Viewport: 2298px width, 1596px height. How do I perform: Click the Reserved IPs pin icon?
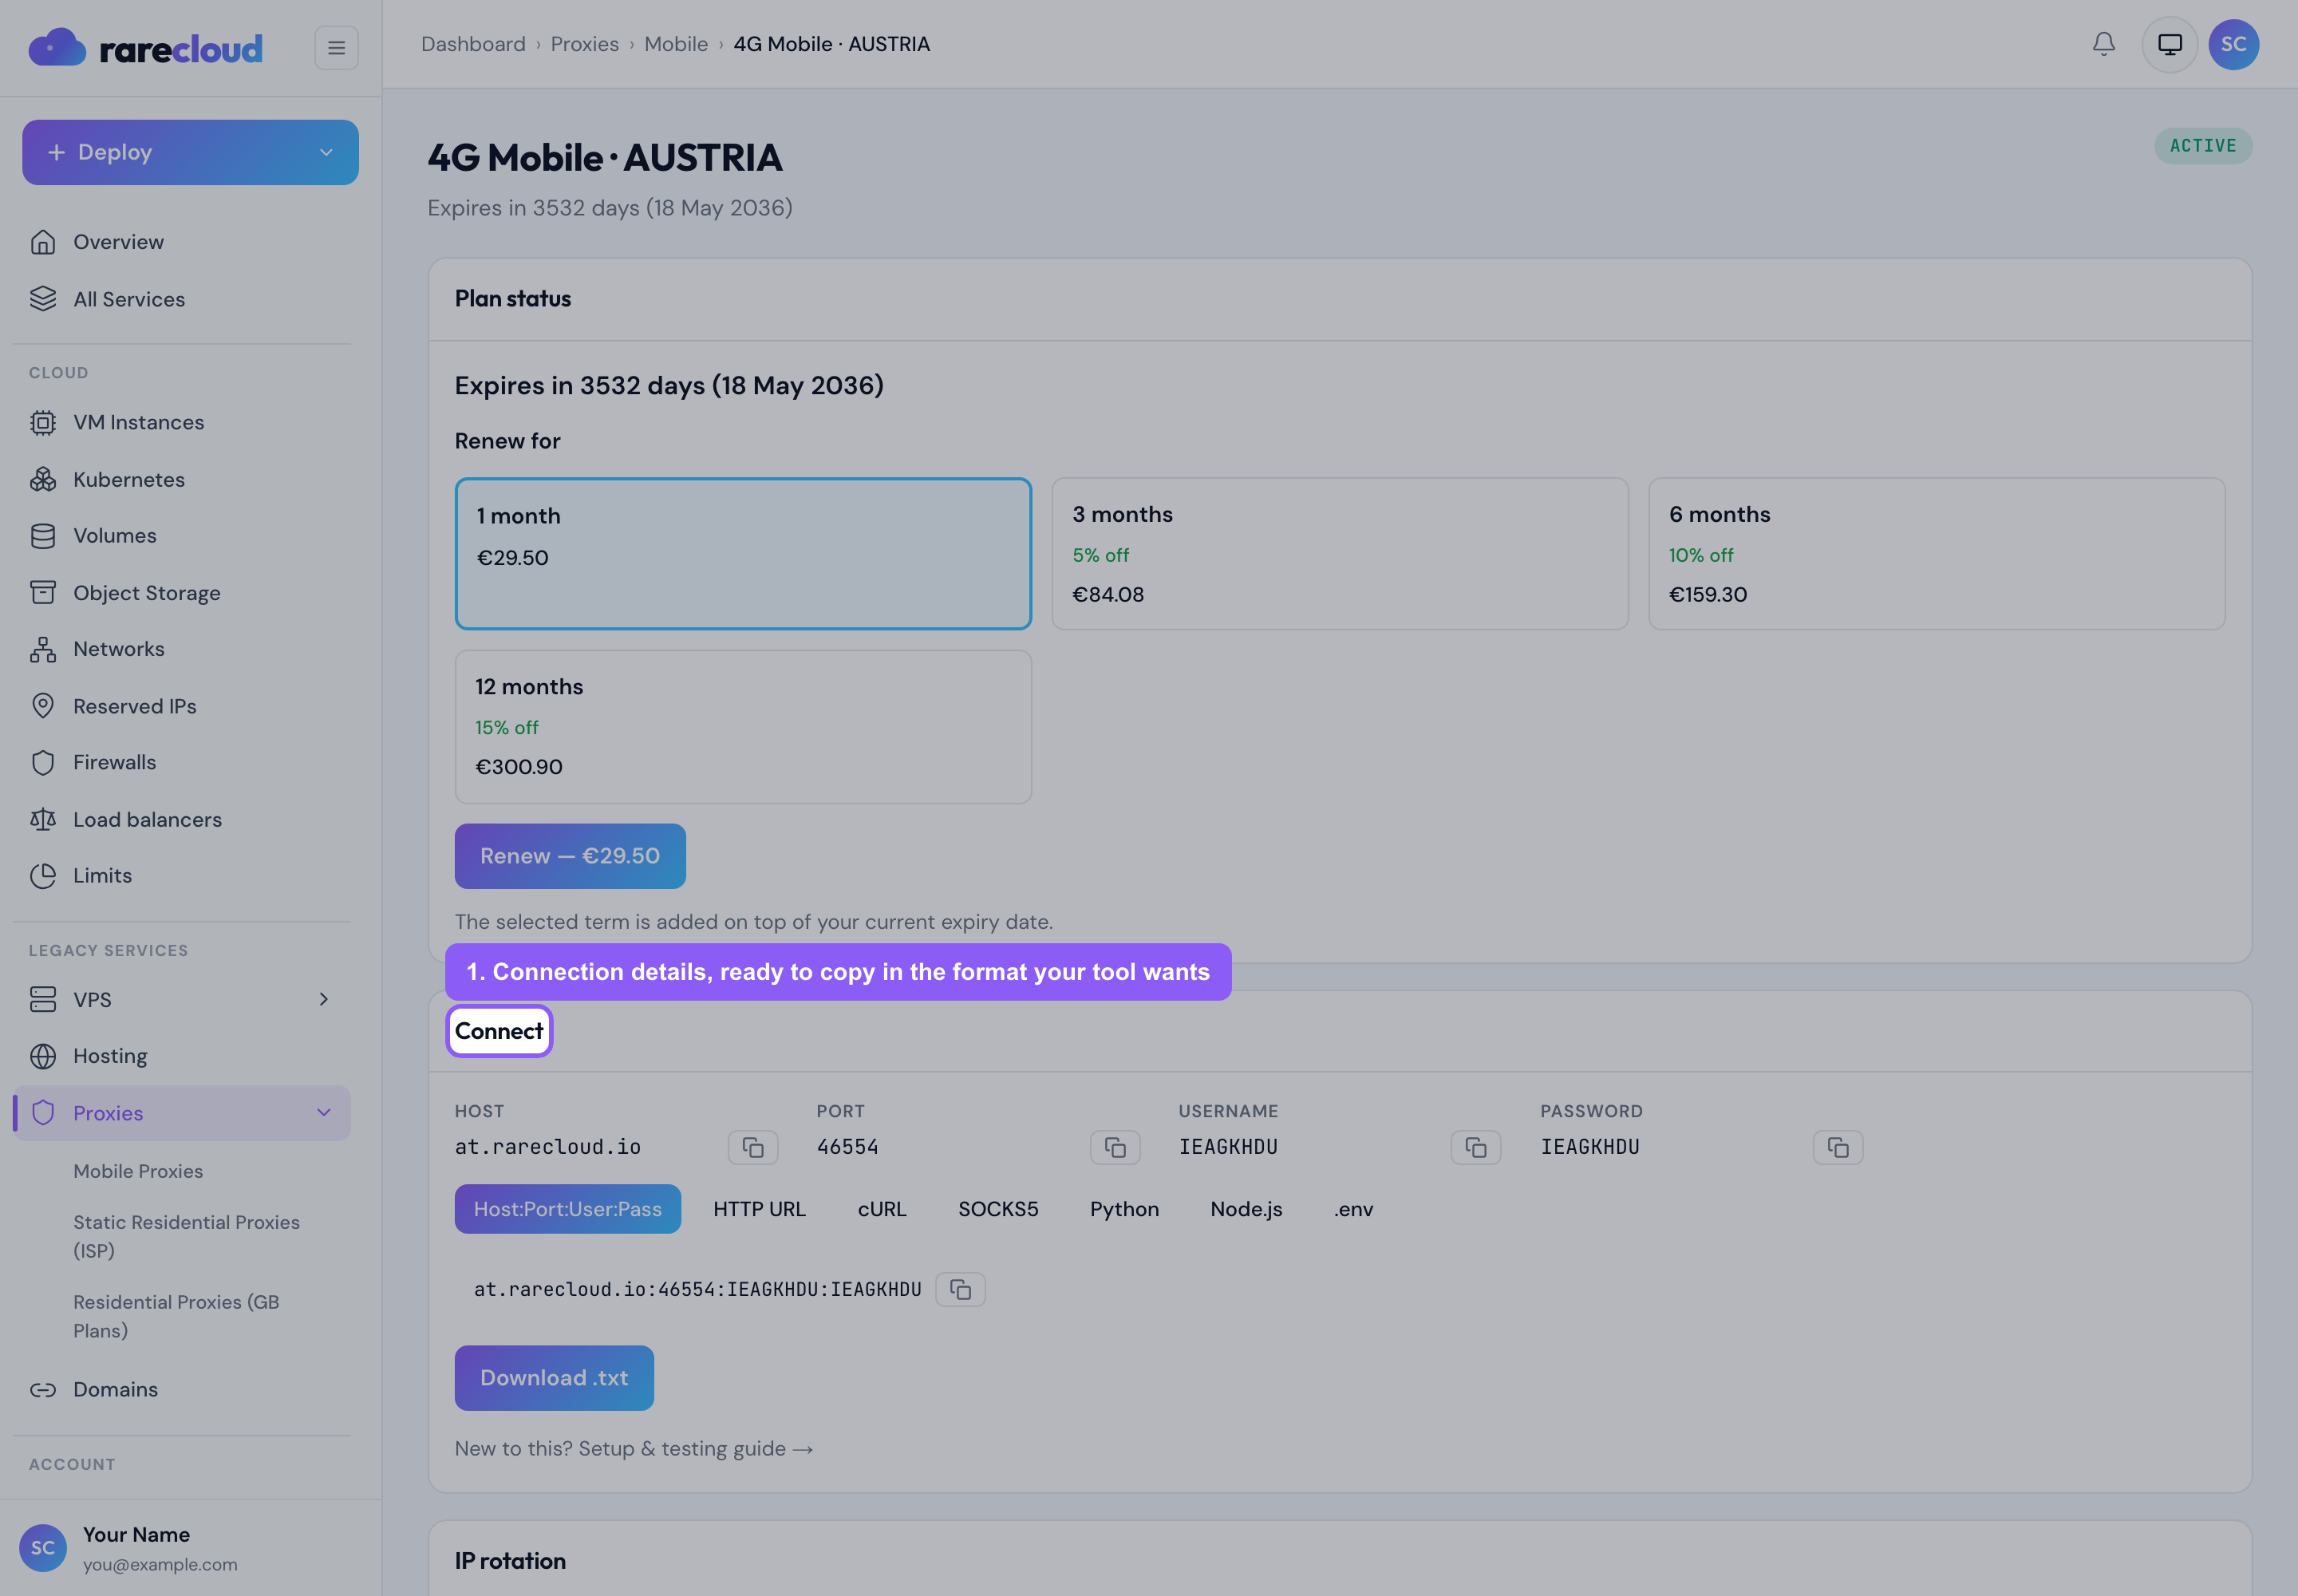(43, 706)
